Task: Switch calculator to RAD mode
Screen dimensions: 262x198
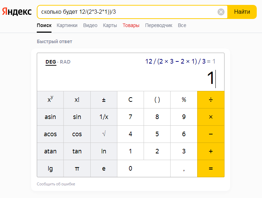Action: point(65,62)
